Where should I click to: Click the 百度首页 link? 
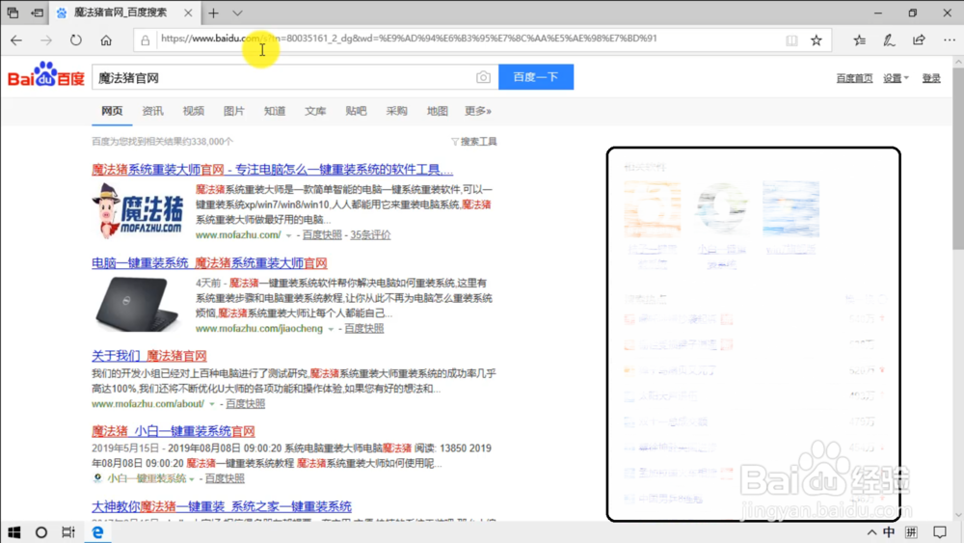(854, 78)
